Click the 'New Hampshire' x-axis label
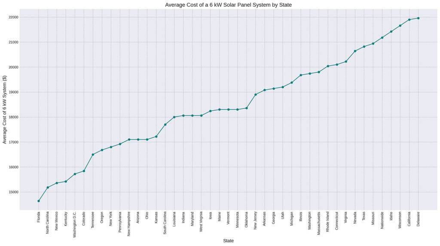Image resolution: width=440 pixels, height=246 pixels. coord(129,224)
